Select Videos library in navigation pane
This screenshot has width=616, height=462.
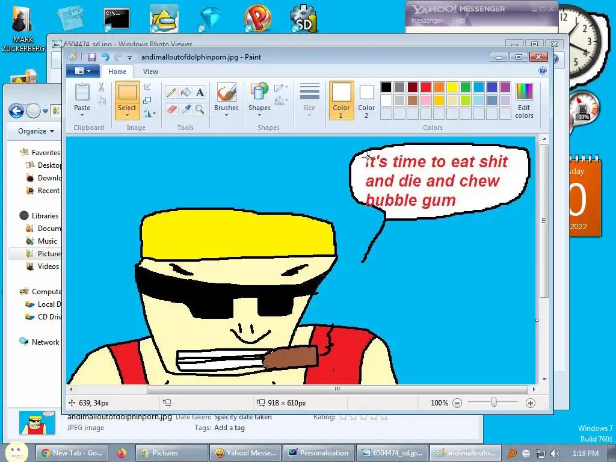pyautogui.click(x=43, y=266)
